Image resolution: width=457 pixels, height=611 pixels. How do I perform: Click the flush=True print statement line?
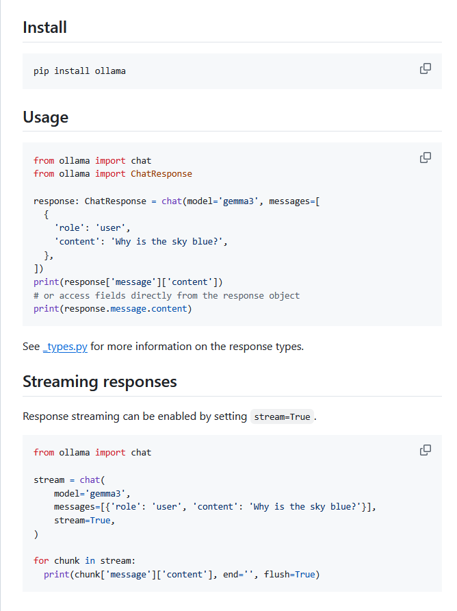(181, 574)
